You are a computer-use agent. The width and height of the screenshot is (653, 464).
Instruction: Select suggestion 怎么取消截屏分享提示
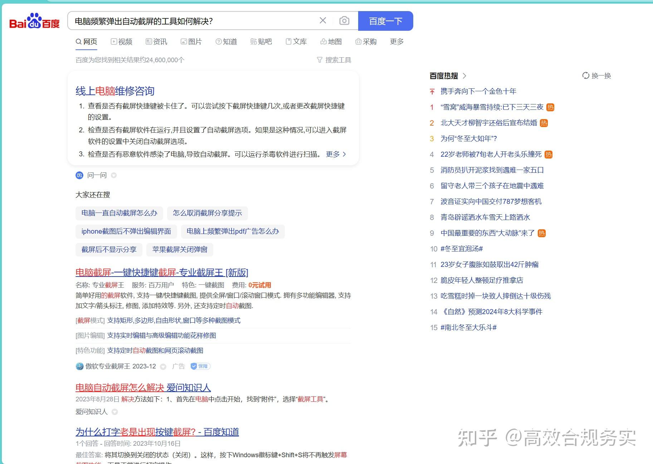(x=208, y=213)
